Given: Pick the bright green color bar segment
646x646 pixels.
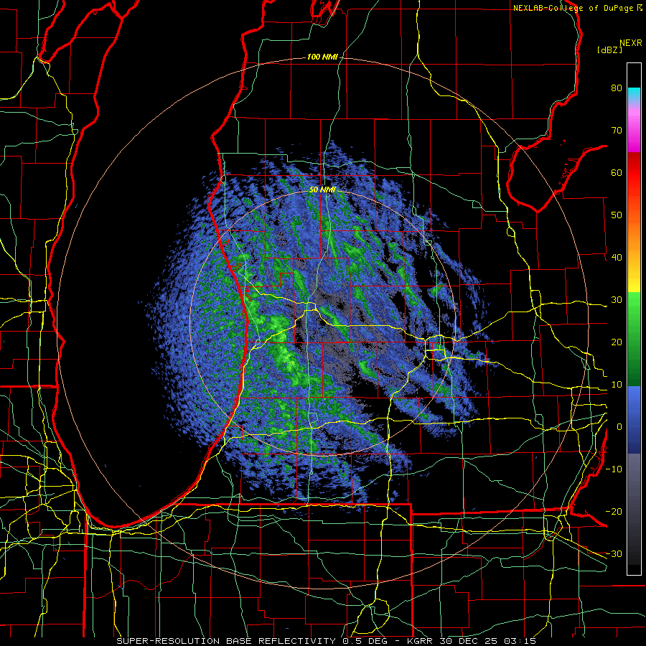Looking at the screenshot, I should point(634,307).
